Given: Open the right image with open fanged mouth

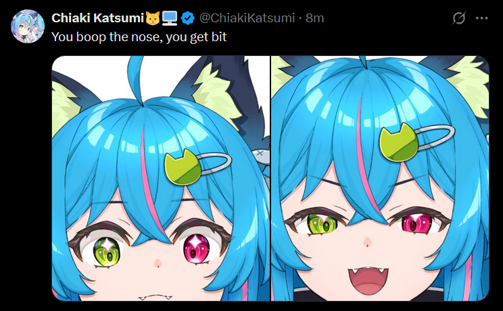Looking at the screenshot, I should click(380, 178).
